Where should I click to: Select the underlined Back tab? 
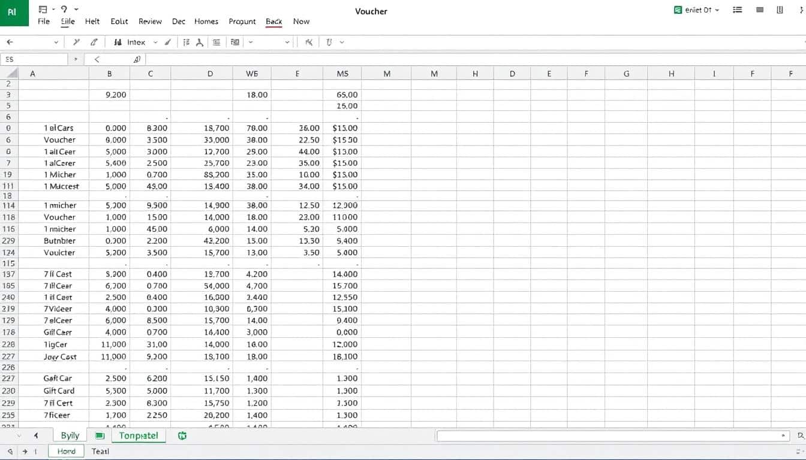click(274, 21)
